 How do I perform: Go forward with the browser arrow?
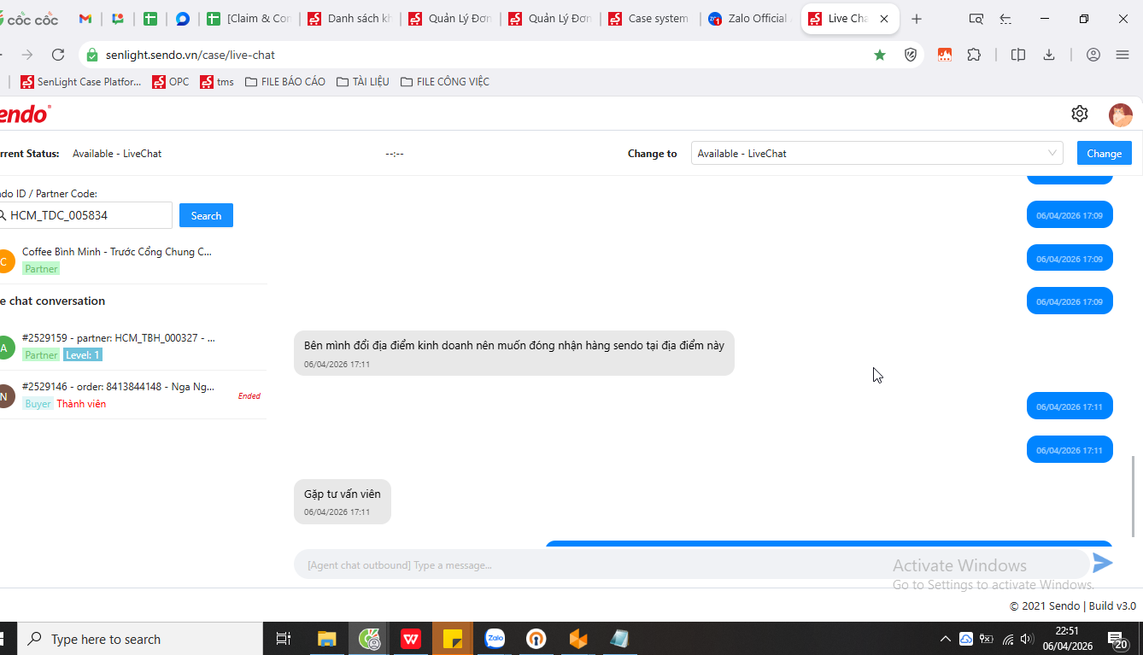pyautogui.click(x=27, y=55)
